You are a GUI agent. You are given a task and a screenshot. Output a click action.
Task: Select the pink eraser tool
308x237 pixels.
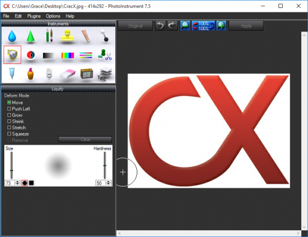coord(68,74)
